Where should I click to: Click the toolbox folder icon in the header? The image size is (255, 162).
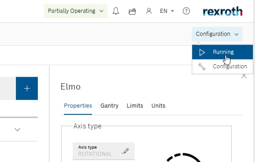point(132,11)
